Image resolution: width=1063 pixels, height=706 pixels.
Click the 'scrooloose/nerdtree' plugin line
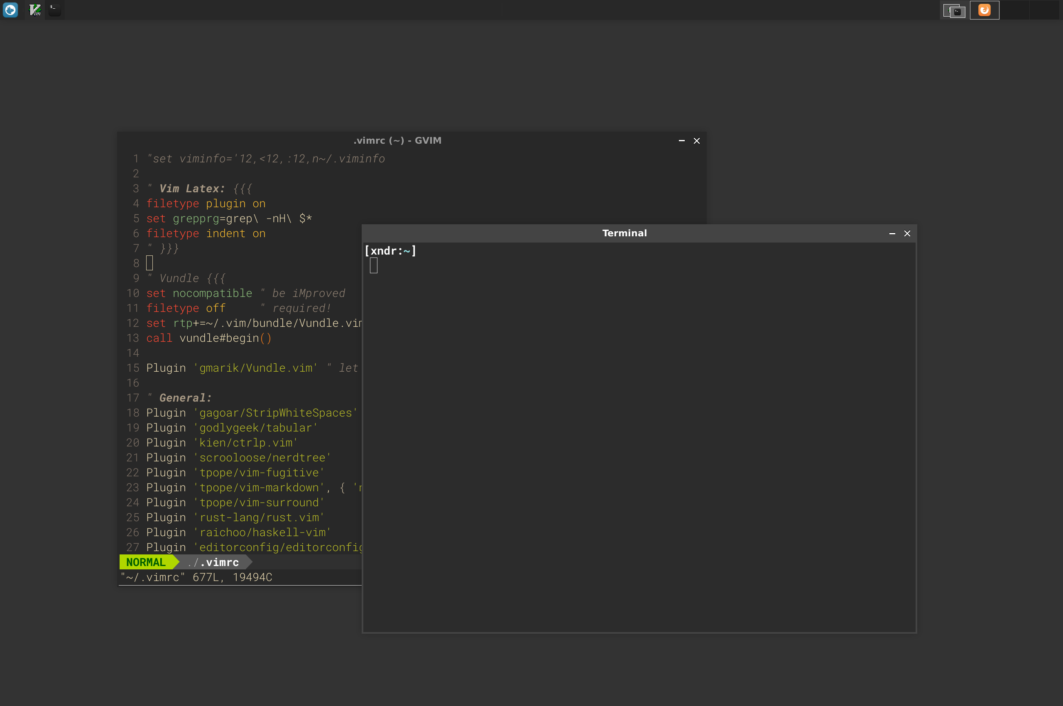239,458
